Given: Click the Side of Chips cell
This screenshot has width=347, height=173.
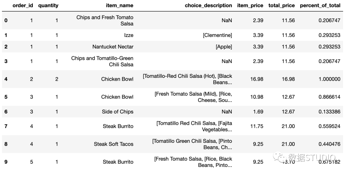Looking at the screenshot, I should (x=118, y=112).
